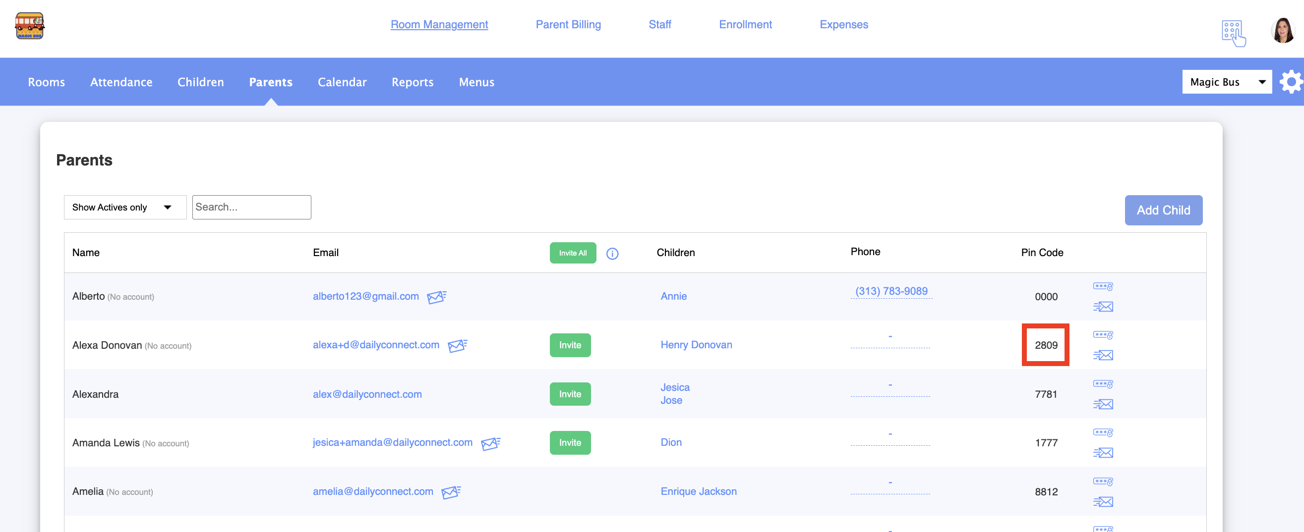This screenshot has width=1304, height=532.
Task: Open email link alexa+d@dailyconnect.com
Action: click(376, 345)
